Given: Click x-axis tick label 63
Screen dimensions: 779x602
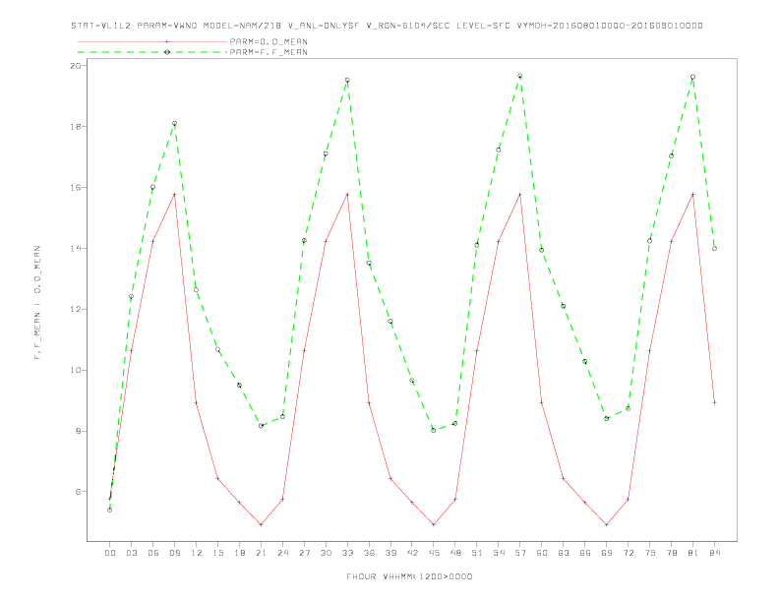Looking at the screenshot, I should [564, 553].
